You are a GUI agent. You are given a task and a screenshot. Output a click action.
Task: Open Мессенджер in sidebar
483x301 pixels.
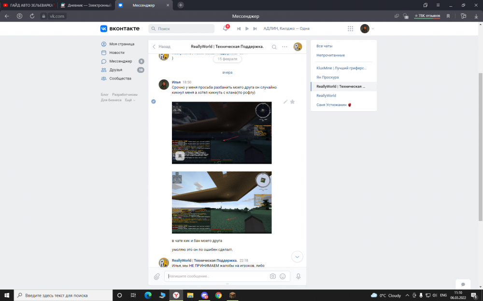[x=120, y=61]
